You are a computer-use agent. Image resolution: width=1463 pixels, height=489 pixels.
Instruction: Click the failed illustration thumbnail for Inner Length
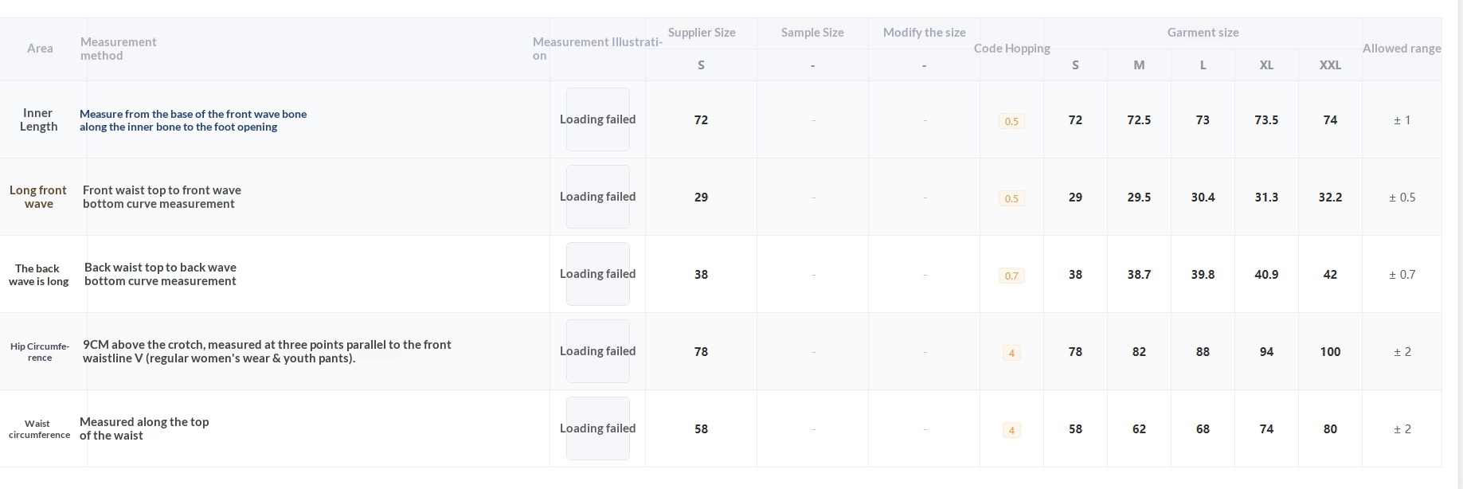597,119
